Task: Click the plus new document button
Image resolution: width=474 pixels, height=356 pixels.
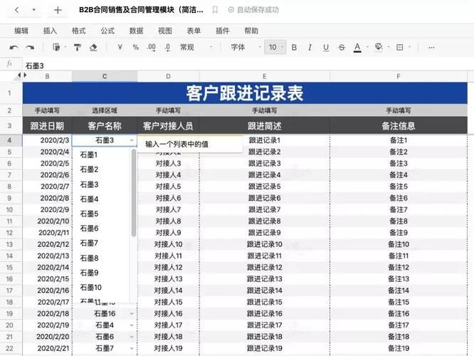Action: coord(58,10)
